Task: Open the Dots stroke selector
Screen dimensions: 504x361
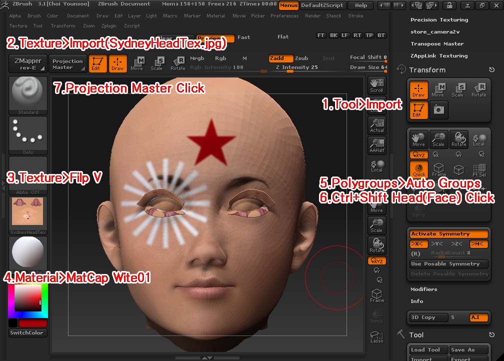Action: click(28, 135)
